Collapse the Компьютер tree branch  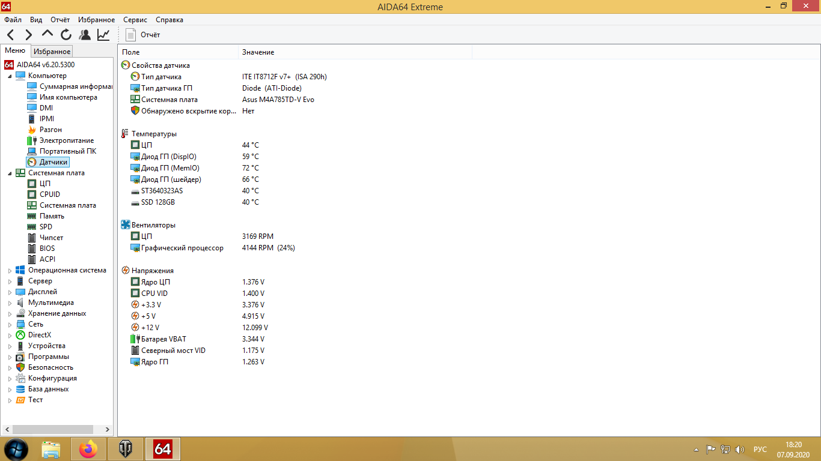(x=9, y=76)
